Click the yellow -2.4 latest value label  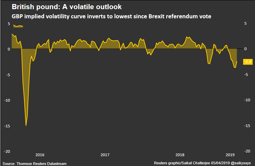(x=248, y=62)
